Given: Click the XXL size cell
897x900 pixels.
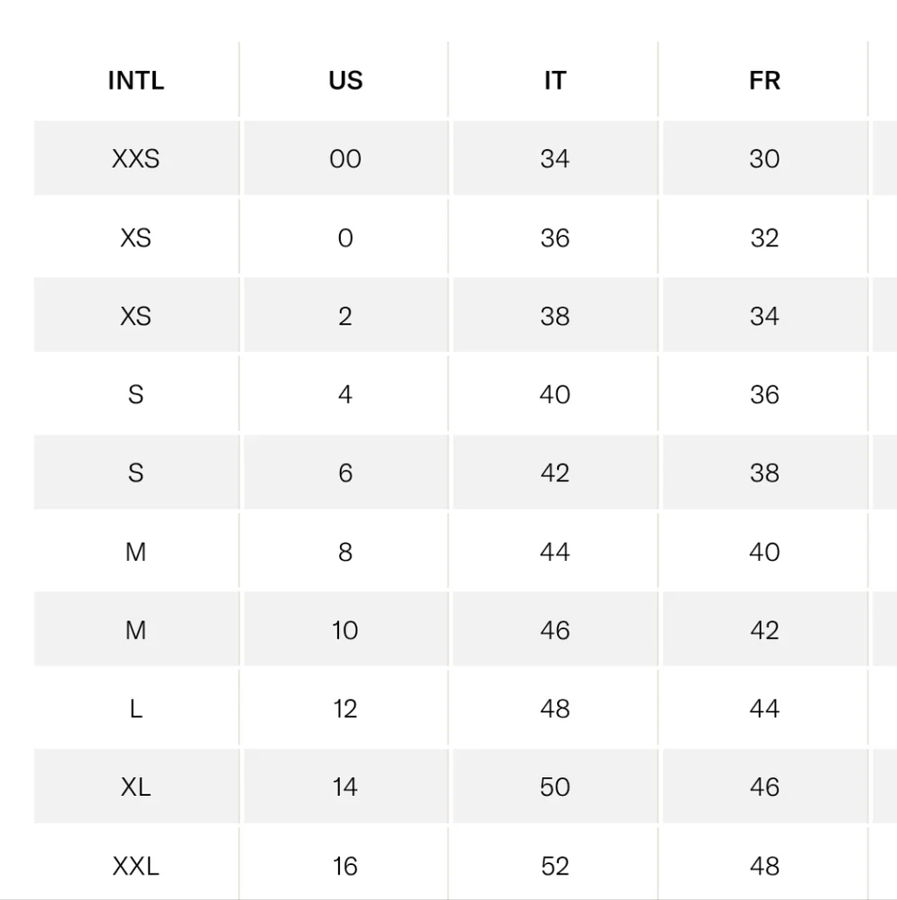Looking at the screenshot, I should (136, 866).
